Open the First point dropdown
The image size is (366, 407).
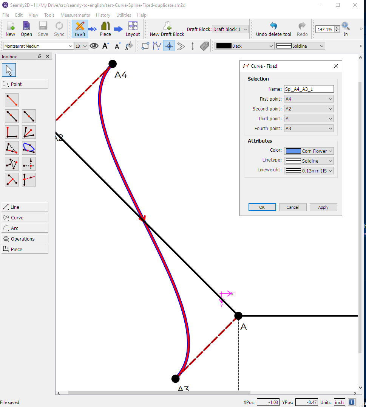pos(309,99)
